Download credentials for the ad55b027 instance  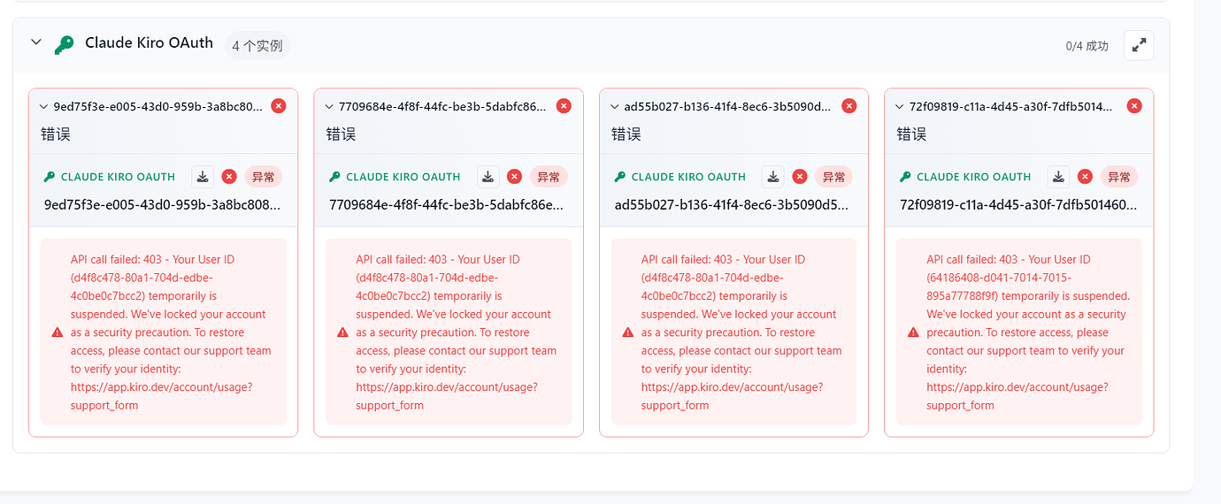click(774, 177)
